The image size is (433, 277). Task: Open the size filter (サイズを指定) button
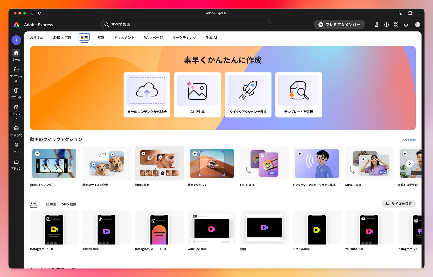click(399, 204)
